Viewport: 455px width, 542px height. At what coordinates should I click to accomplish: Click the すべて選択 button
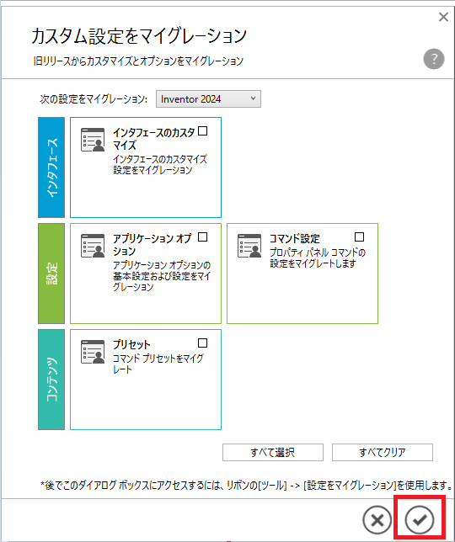point(273,453)
